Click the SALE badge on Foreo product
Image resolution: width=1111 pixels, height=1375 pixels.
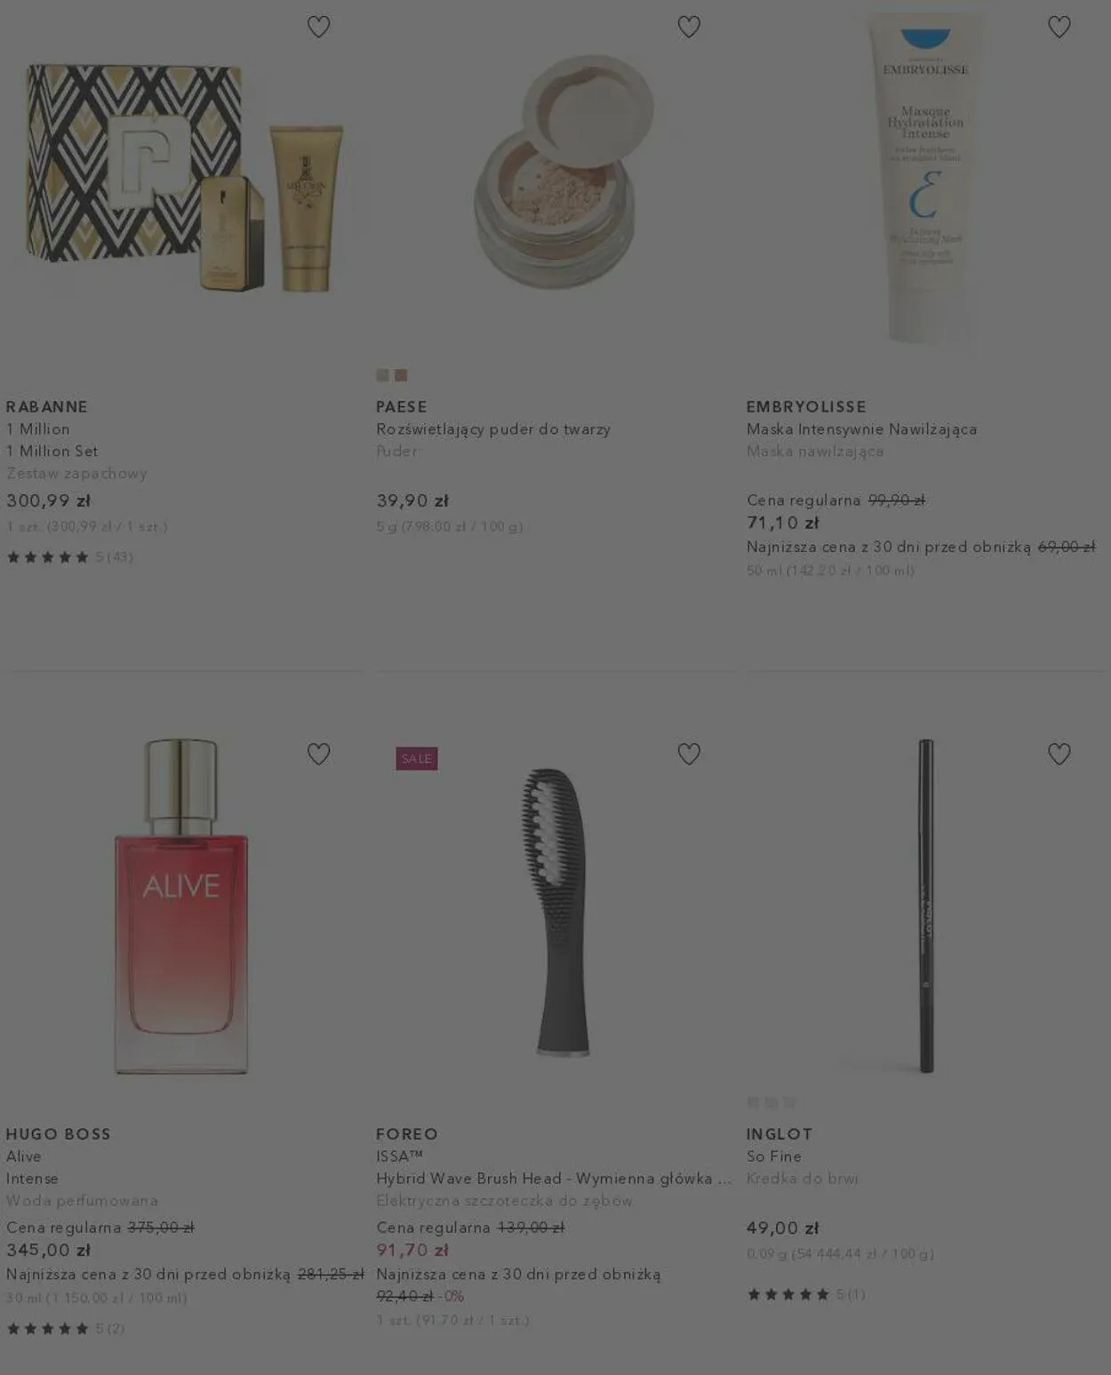(x=417, y=758)
